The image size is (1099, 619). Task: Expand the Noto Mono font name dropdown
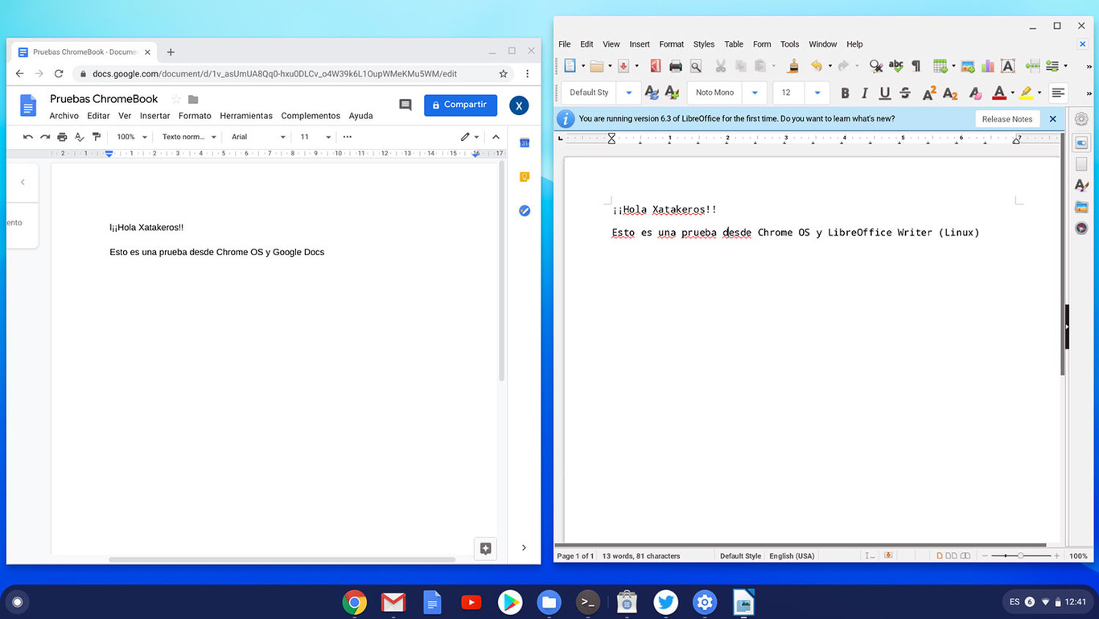754,93
